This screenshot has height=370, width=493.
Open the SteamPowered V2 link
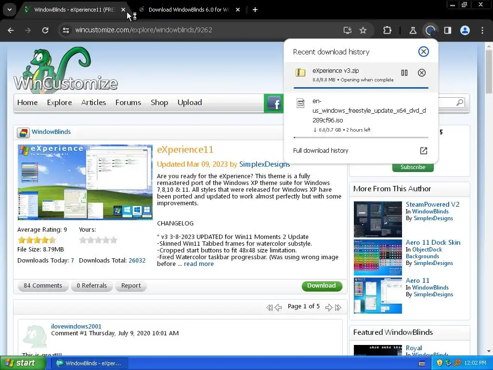[432, 204]
